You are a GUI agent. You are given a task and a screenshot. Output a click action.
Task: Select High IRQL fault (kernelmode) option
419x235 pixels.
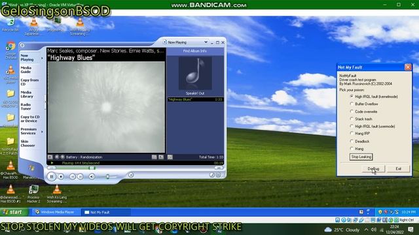pos(374,97)
